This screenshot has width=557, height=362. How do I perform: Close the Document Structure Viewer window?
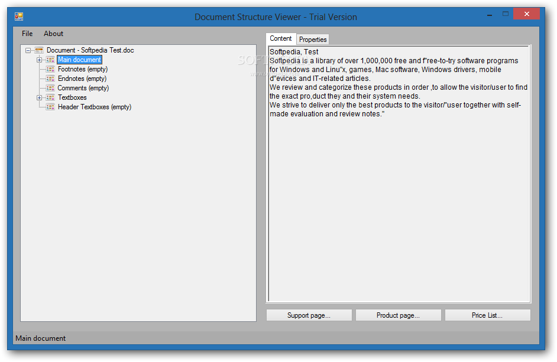click(526, 14)
